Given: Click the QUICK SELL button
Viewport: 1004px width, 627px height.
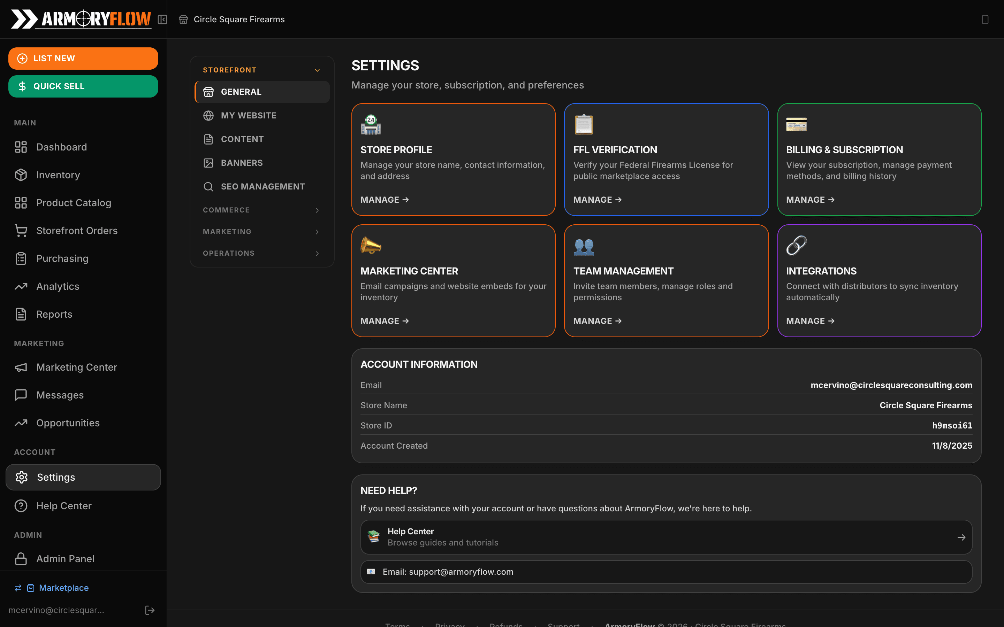Looking at the screenshot, I should tap(83, 86).
